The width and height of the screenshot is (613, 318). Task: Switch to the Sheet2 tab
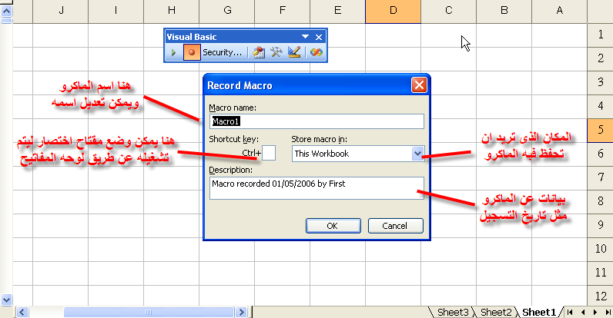click(496, 312)
